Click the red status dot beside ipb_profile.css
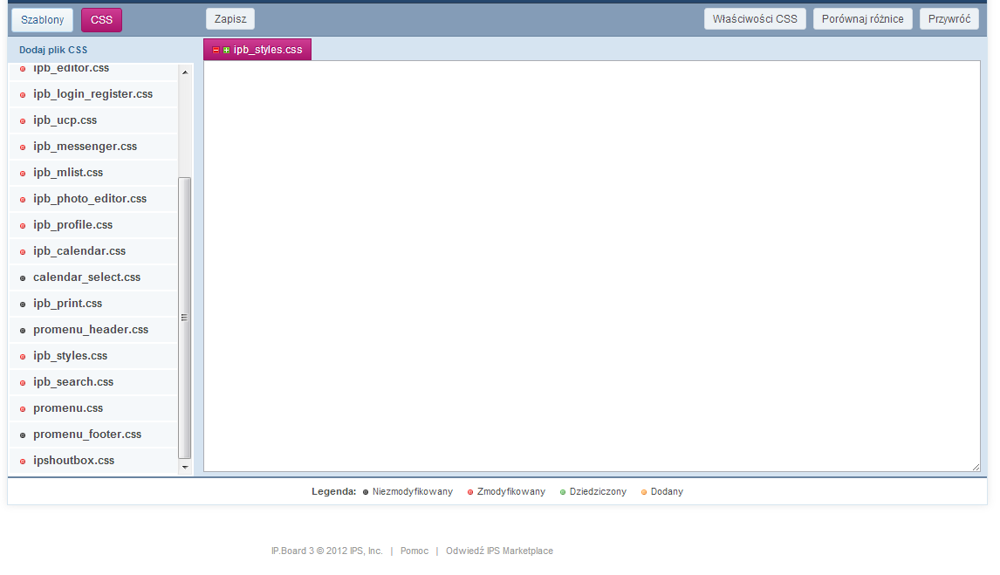Image resolution: width=1000 pixels, height=575 pixels. click(23, 226)
